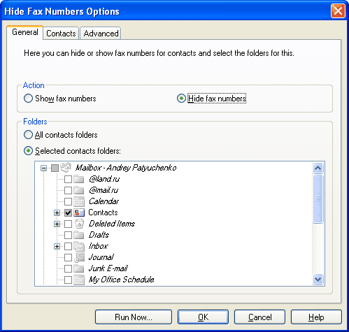Check the @mail.ru folder checkbox
The image size is (349, 332).
(68, 190)
